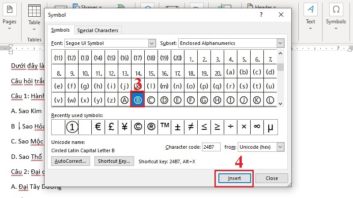
Task: Pick the Pound sign recent symbol
Action: (111, 127)
